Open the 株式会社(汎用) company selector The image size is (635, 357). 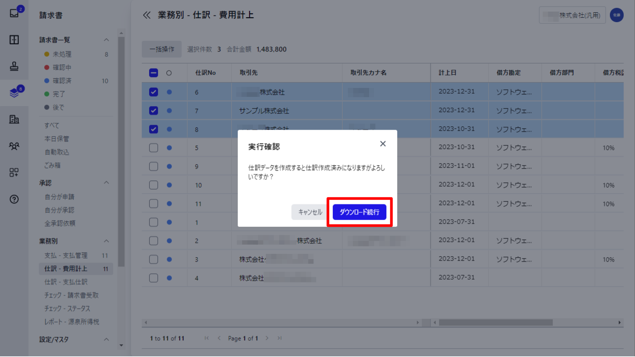[572, 15]
